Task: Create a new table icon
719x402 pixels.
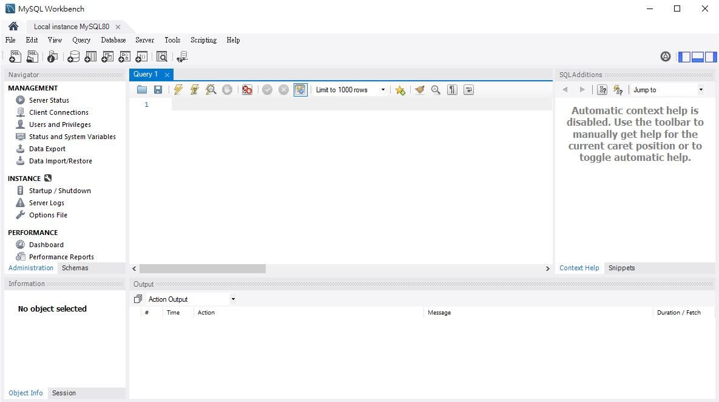Action: [x=90, y=56]
